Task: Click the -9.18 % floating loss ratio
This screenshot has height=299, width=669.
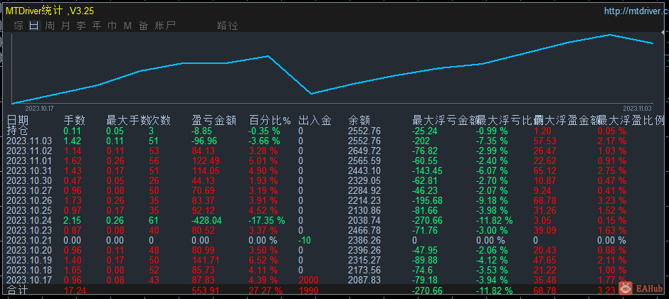Action: 492,200
